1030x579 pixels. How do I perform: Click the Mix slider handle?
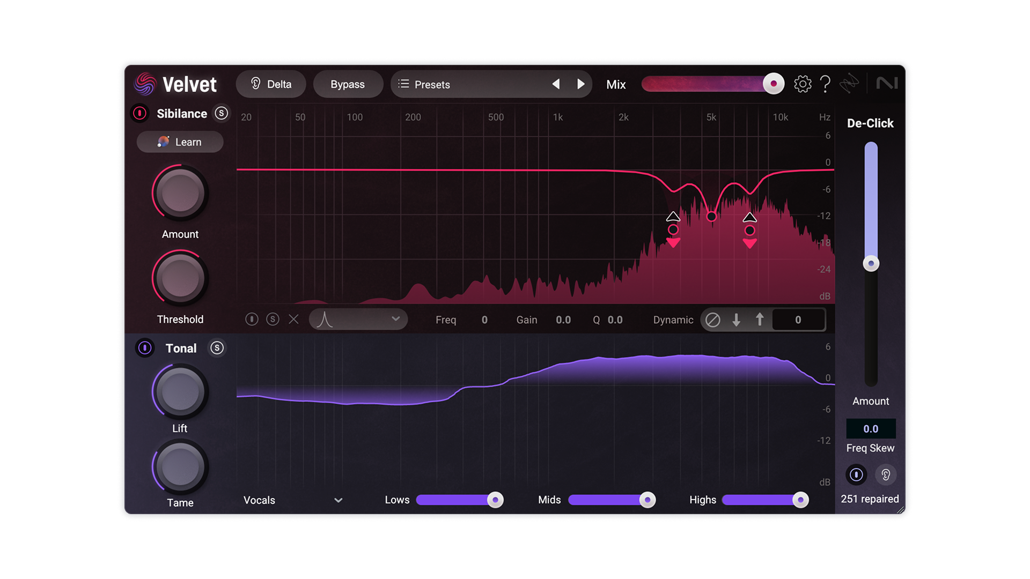coord(773,84)
